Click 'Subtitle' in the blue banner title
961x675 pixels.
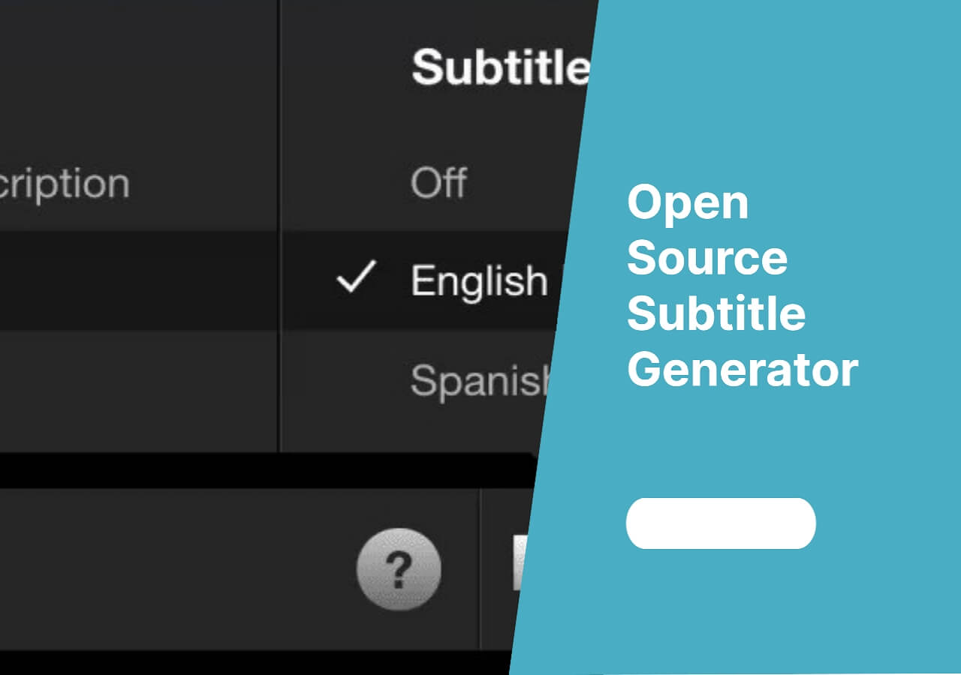tap(716, 313)
